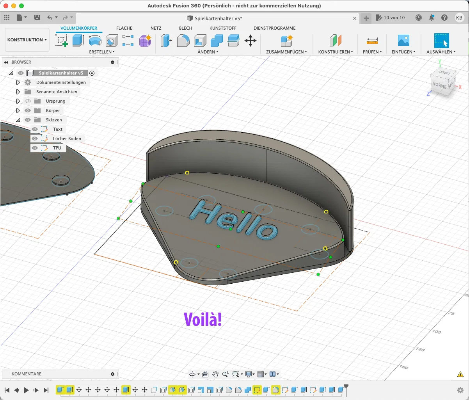Click the Split Body tool icon
The image size is (469, 400).
[x=233, y=41]
